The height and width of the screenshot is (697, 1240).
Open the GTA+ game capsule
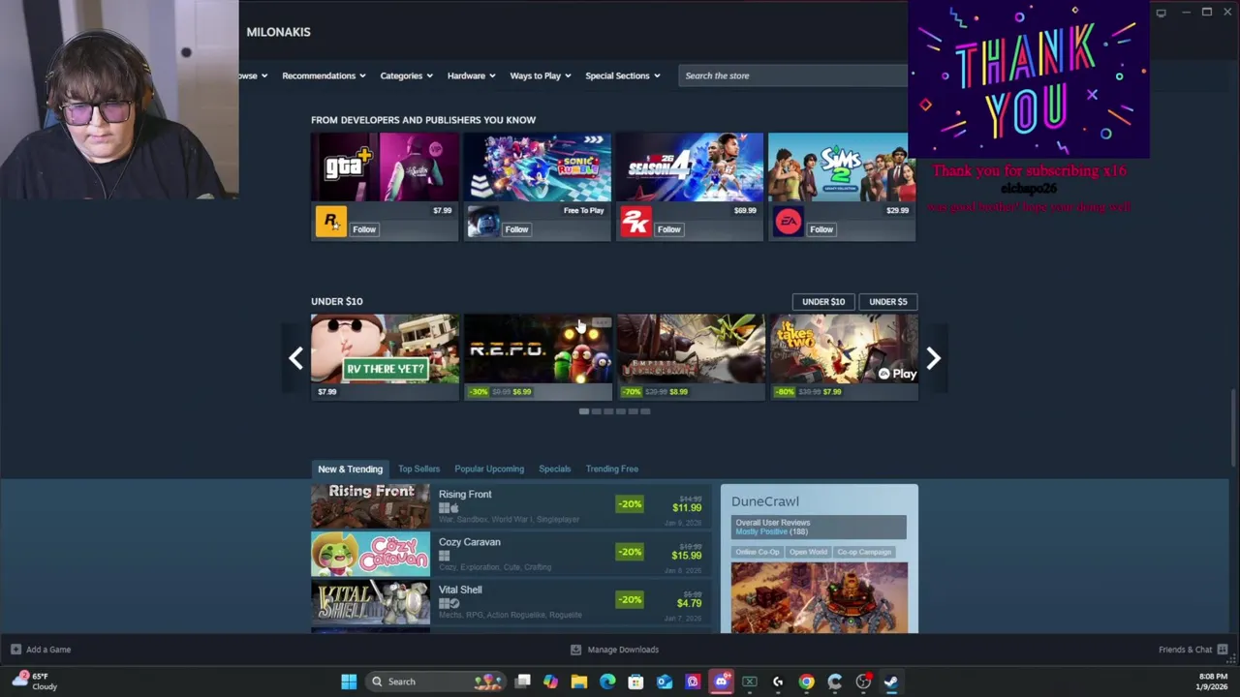tap(385, 186)
